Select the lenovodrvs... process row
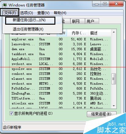 60,44
